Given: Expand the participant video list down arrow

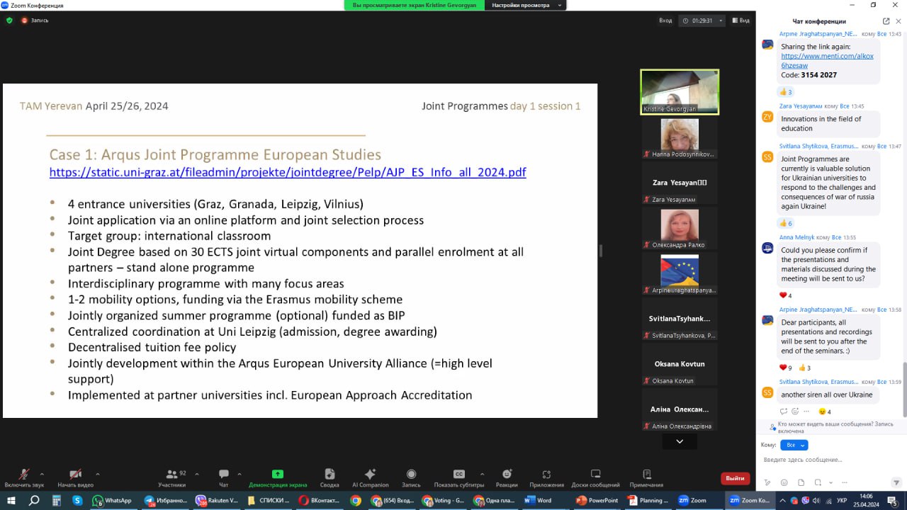Looking at the screenshot, I should [x=680, y=441].
